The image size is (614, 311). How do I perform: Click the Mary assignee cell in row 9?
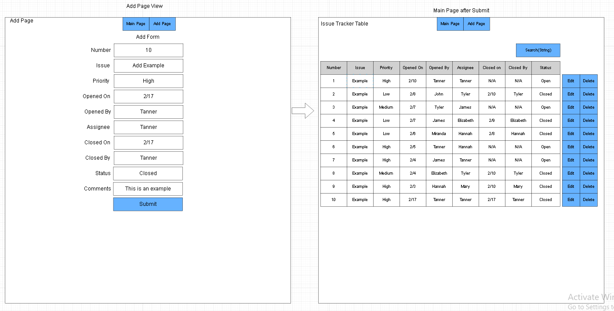465,187
